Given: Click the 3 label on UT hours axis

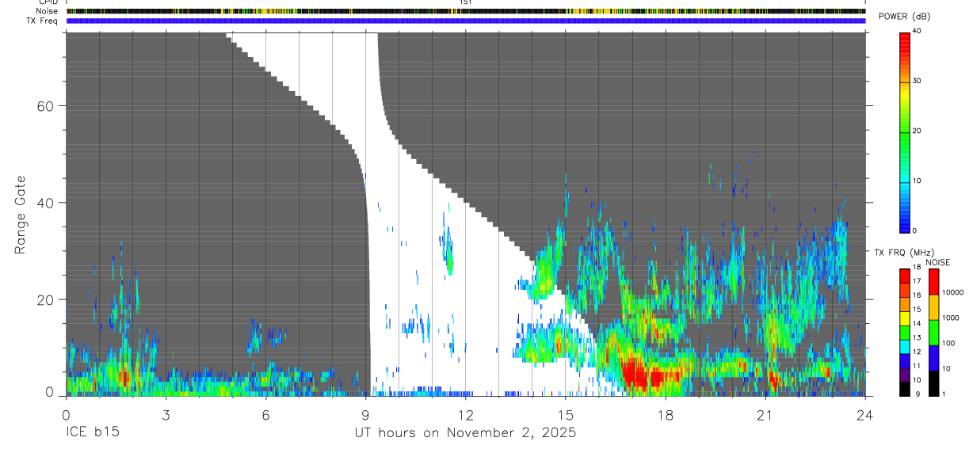Looking at the screenshot, I should (x=166, y=415).
